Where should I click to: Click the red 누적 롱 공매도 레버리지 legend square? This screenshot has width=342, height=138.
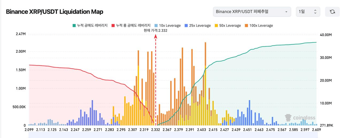[x=113, y=26]
